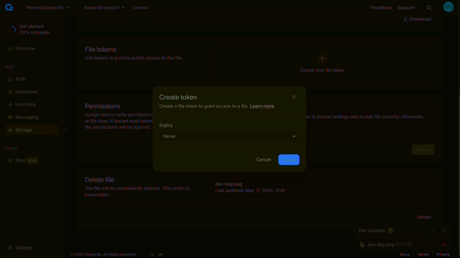Select Databases from the sidebar
460x258 pixels.
[x=26, y=91]
